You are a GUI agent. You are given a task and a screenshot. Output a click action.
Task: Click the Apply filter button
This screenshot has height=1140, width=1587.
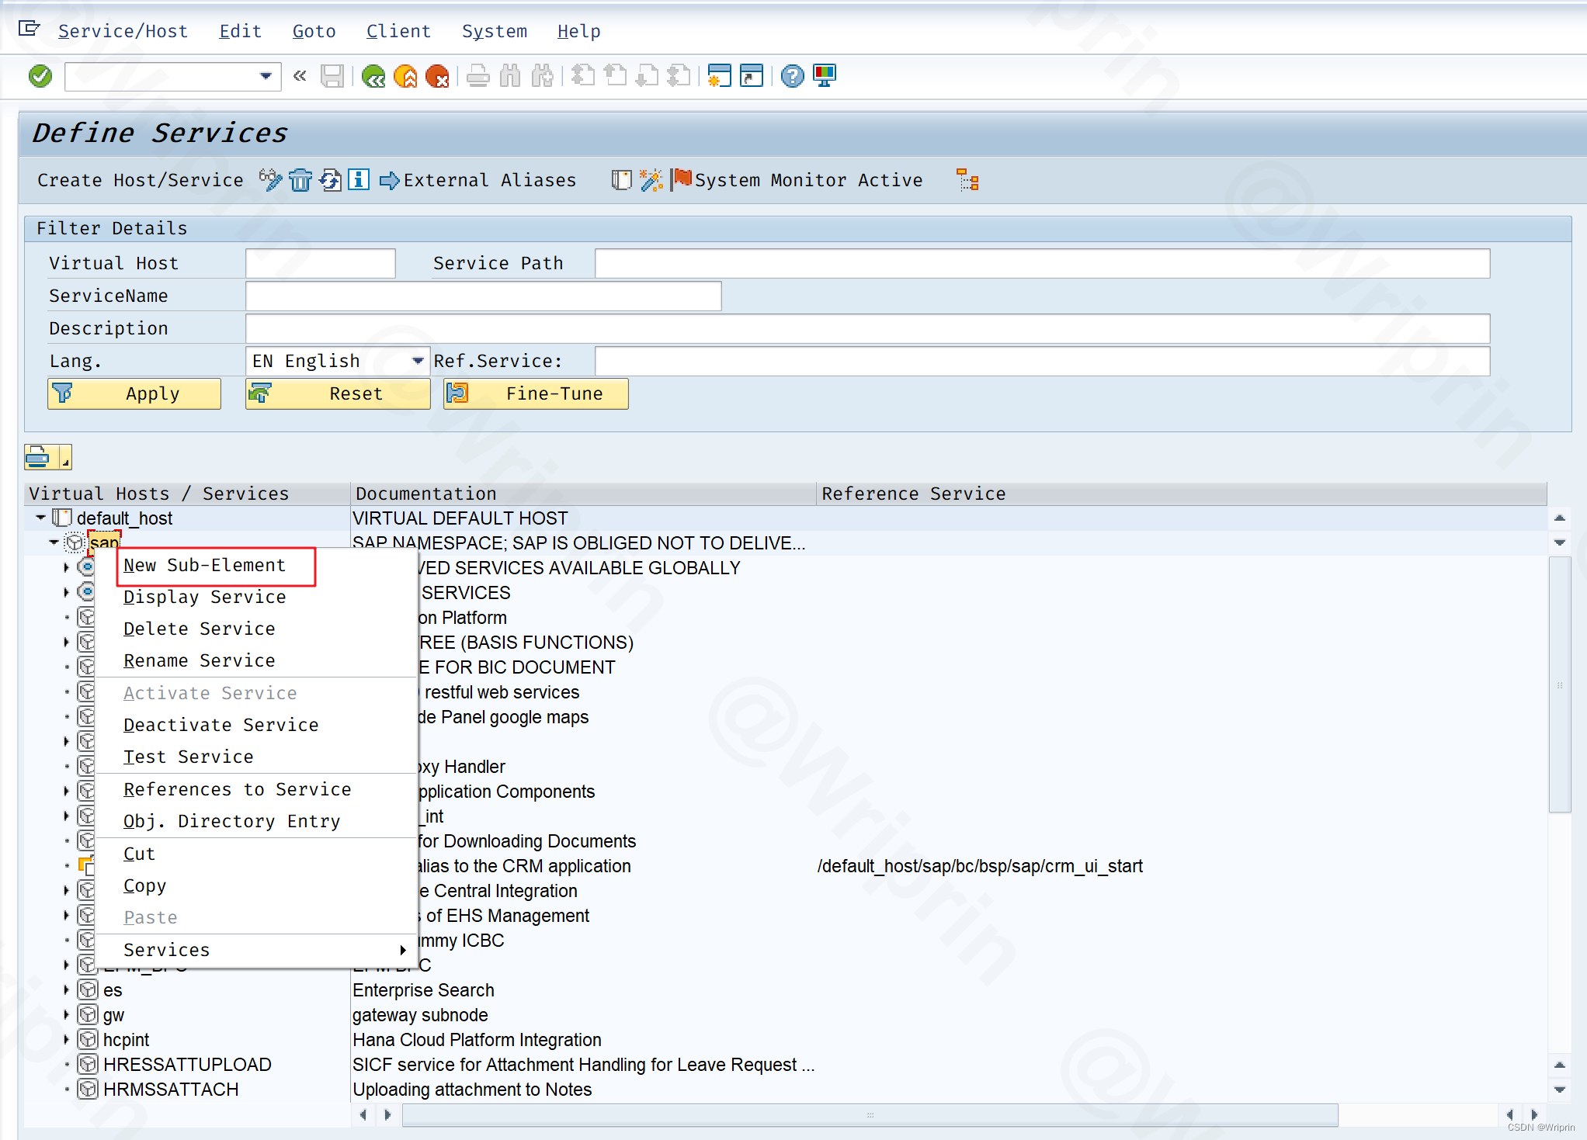point(134,393)
